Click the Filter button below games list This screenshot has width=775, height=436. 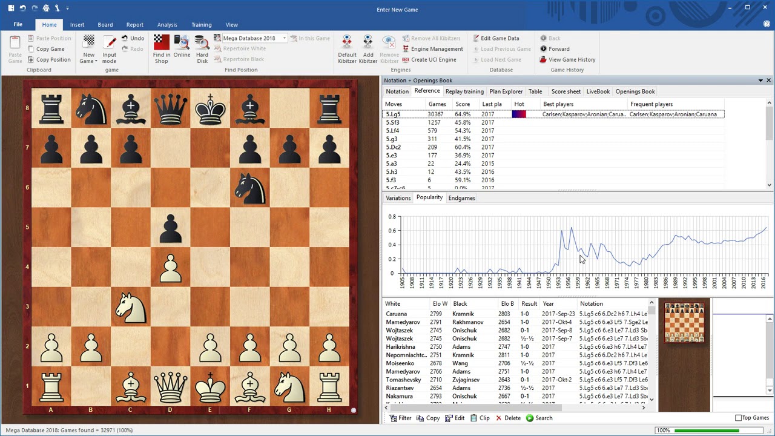(x=400, y=418)
